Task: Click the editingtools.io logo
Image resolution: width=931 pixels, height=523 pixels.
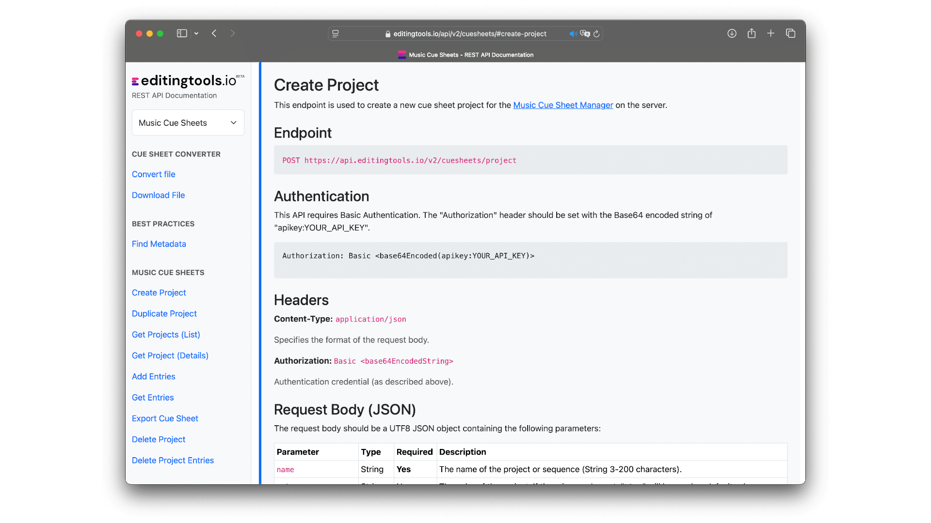Action: pos(185,80)
